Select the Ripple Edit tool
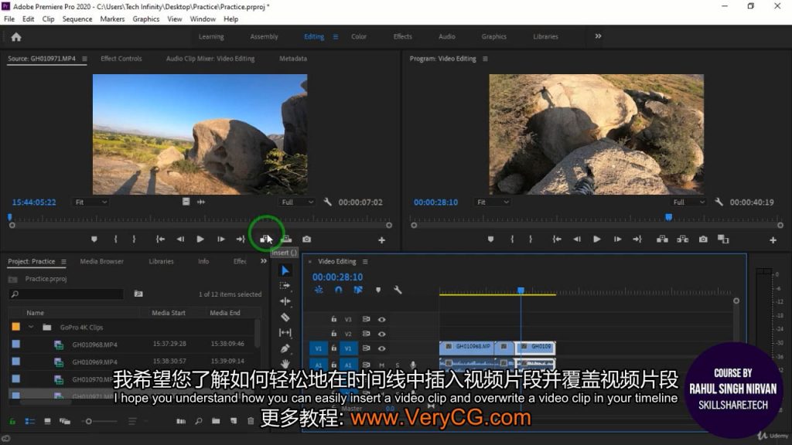 [x=285, y=301]
